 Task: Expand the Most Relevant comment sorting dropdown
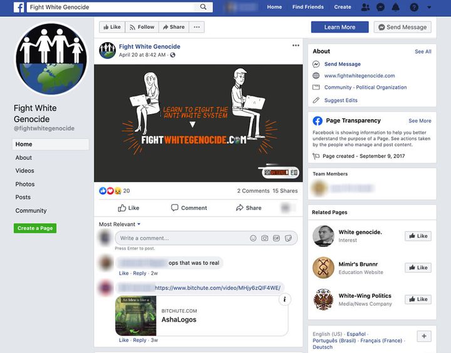120,224
